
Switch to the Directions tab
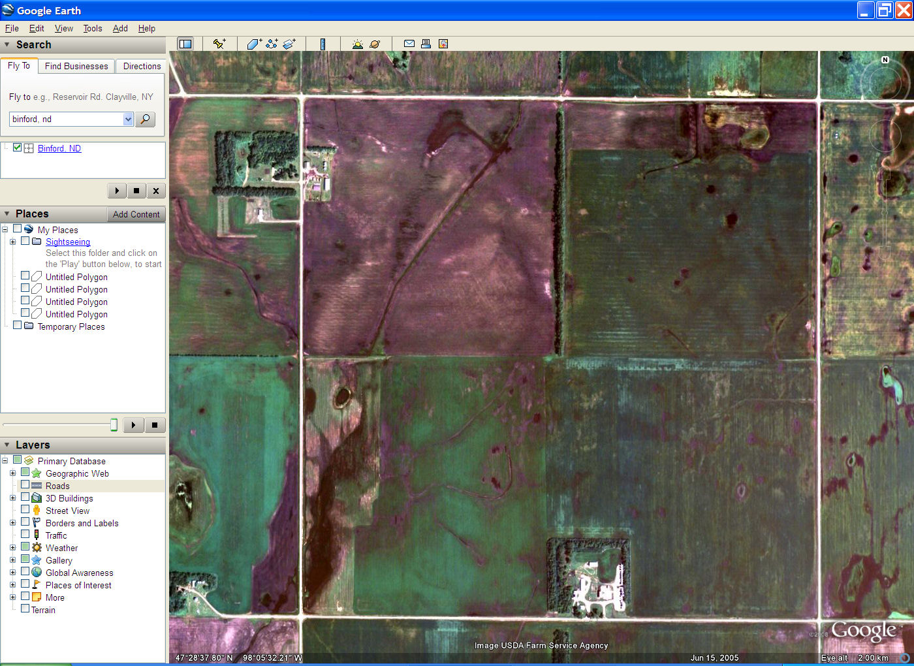[142, 66]
